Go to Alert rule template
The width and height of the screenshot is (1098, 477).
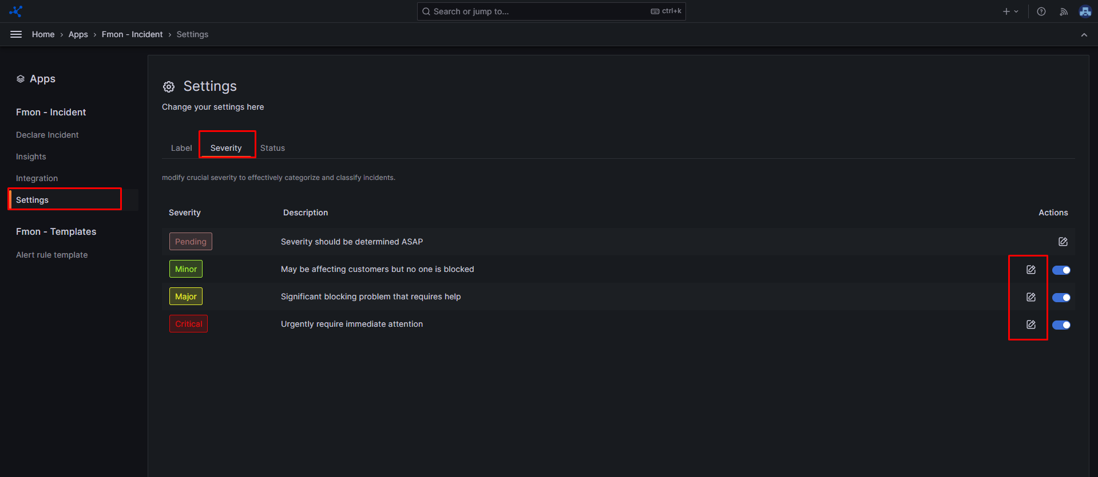tap(52, 255)
